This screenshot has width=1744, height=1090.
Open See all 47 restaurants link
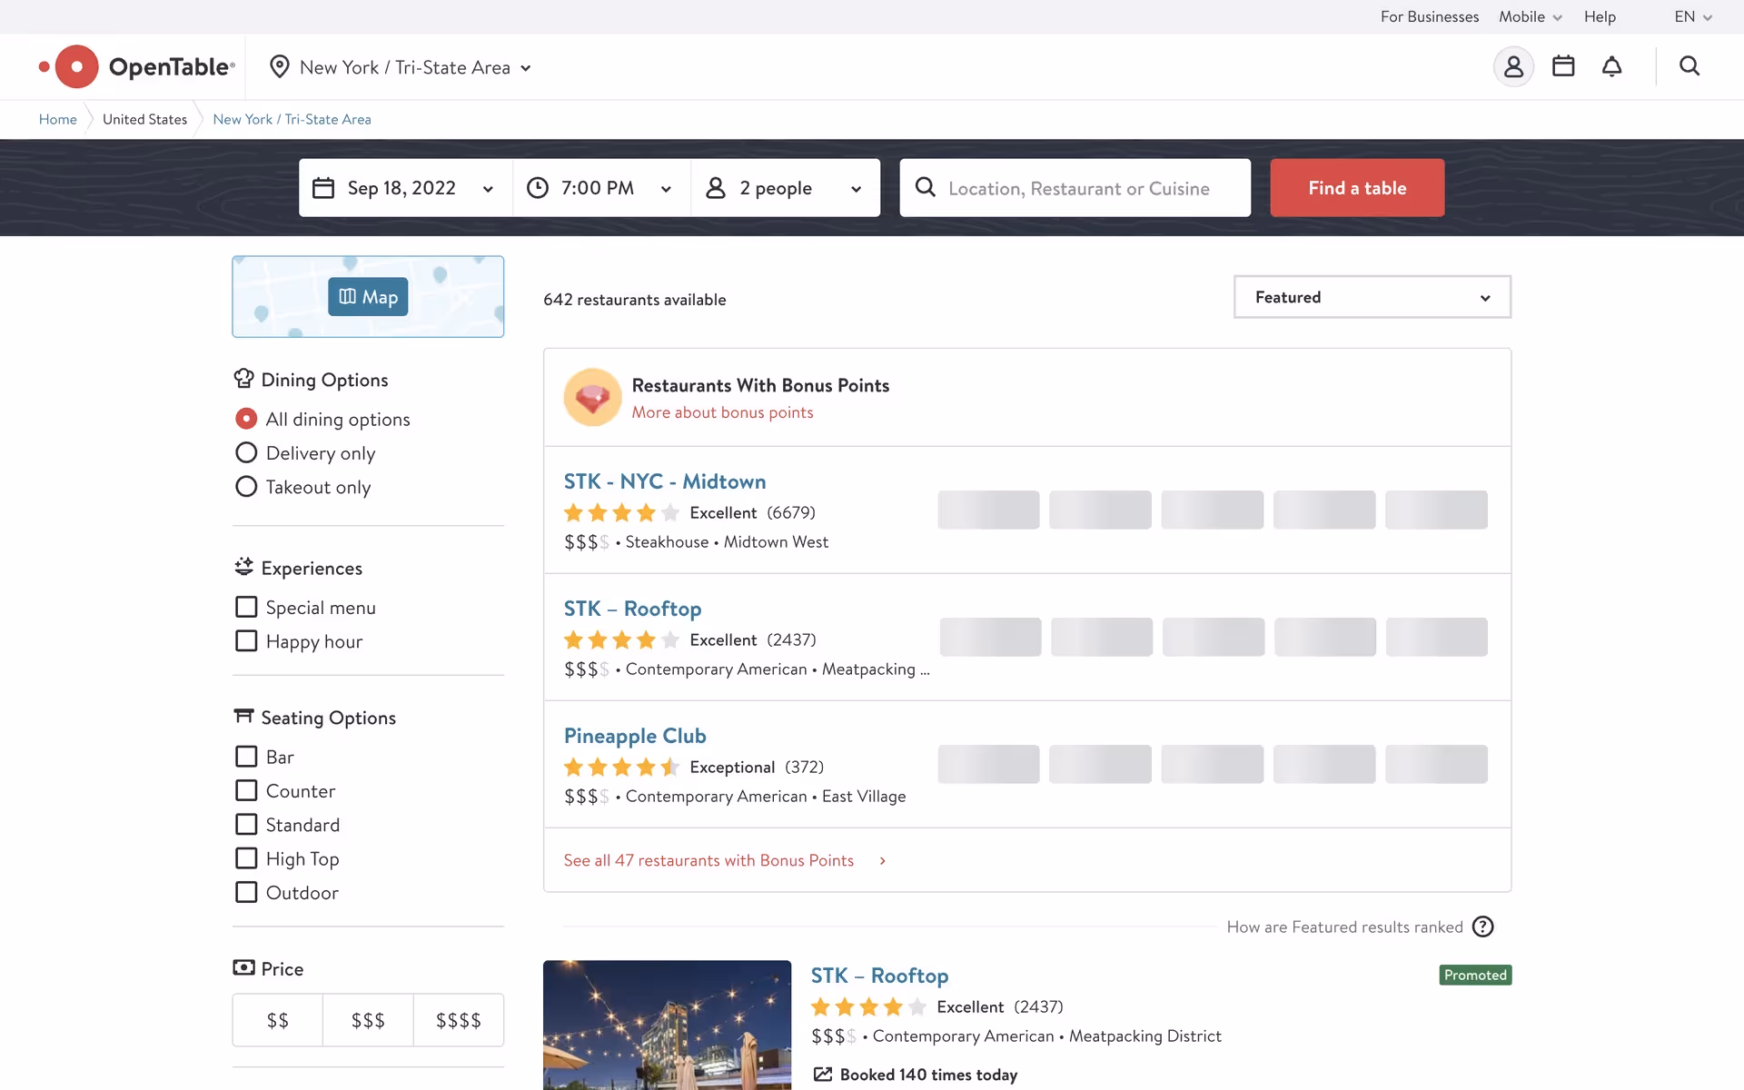708,860
